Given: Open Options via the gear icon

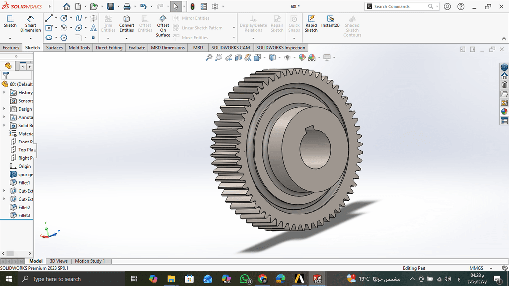Looking at the screenshot, I should (x=215, y=7).
